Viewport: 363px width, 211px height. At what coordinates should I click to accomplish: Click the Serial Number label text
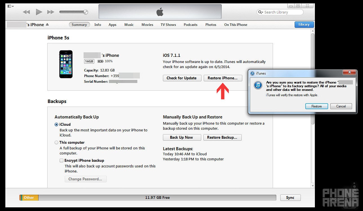pos(96,82)
